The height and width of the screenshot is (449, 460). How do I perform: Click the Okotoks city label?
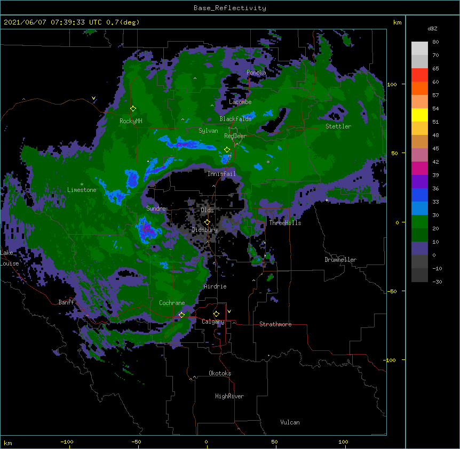tap(220, 373)
